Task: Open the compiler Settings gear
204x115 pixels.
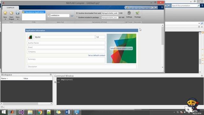Action: click(x=129, y=13)
